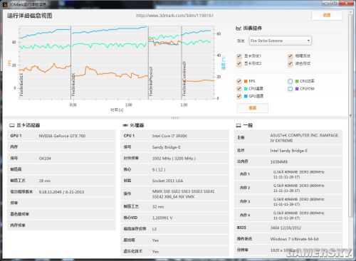The height and width of the screenshot is (261, 356).
Task: Click the 3DMark icon in the title bar
Action: click(x=5, y=4)
